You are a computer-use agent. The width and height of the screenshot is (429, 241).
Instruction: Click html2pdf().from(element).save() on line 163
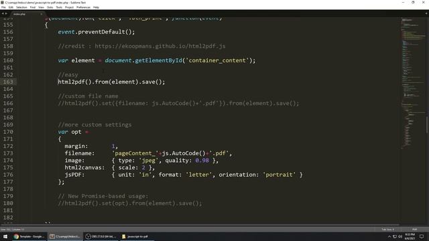(x=111, y=82)
